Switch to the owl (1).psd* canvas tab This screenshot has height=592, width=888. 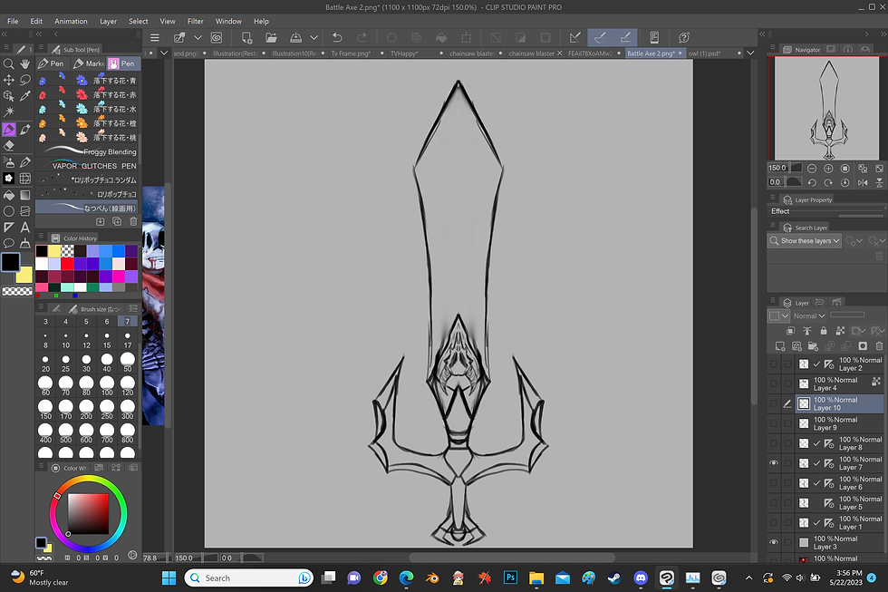click(714, 53)
